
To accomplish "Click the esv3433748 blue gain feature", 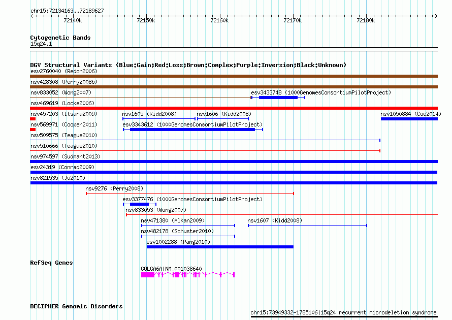I will (x=278, y=98).
